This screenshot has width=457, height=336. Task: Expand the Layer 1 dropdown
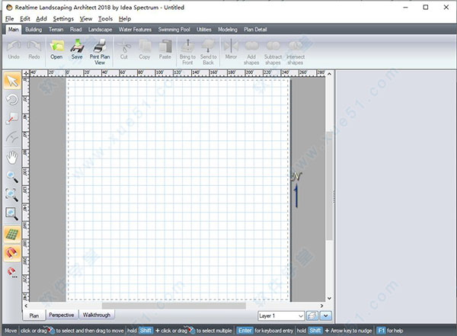point(299,315)
